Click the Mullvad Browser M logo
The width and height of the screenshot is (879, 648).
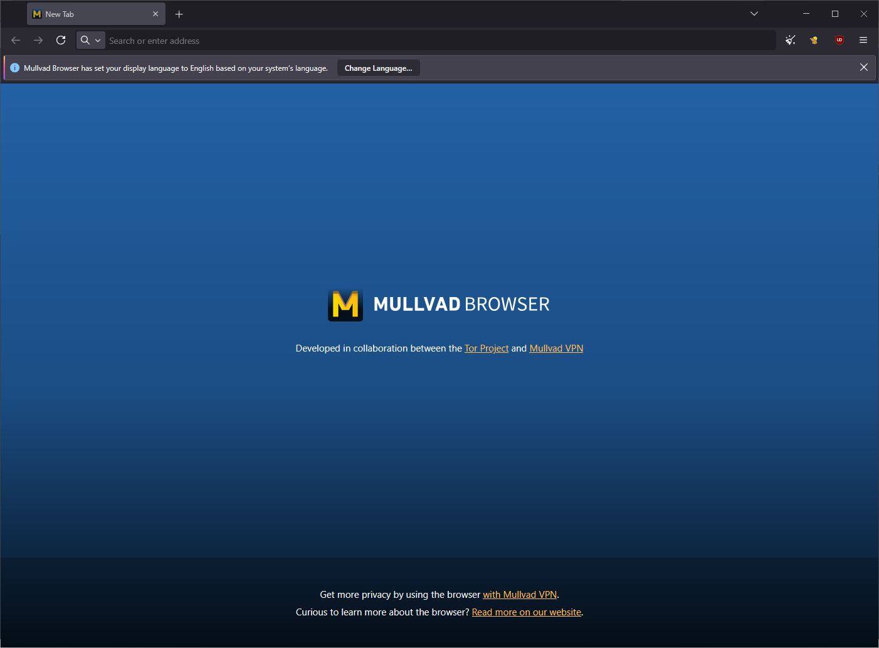coord(345,305)
